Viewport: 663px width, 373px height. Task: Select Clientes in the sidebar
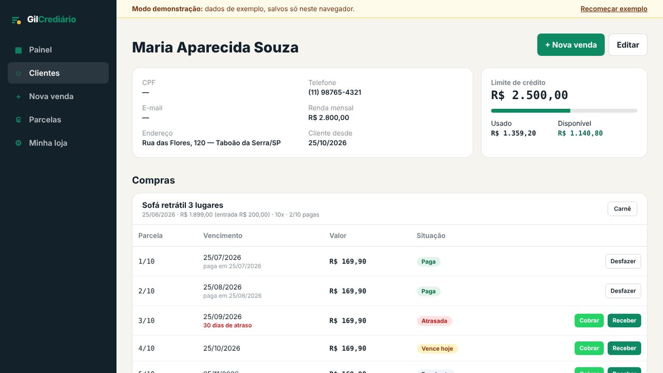tap(58, 73)
